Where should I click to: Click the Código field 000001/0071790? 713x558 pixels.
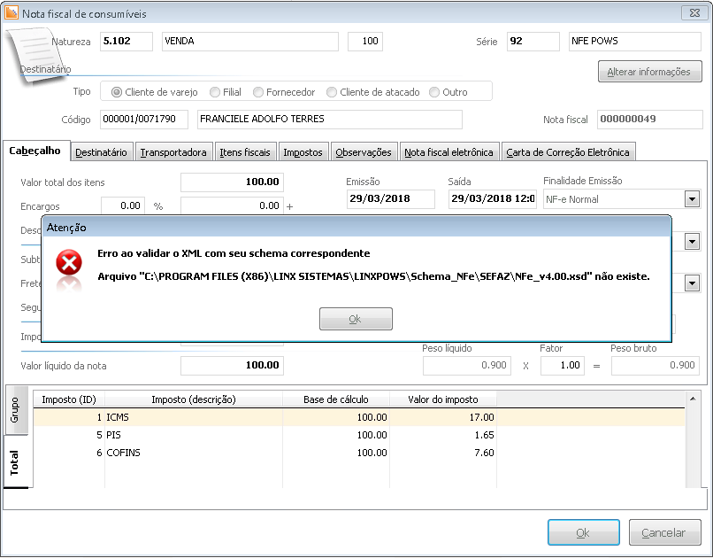pyautogui.click(x=143, y=120)
